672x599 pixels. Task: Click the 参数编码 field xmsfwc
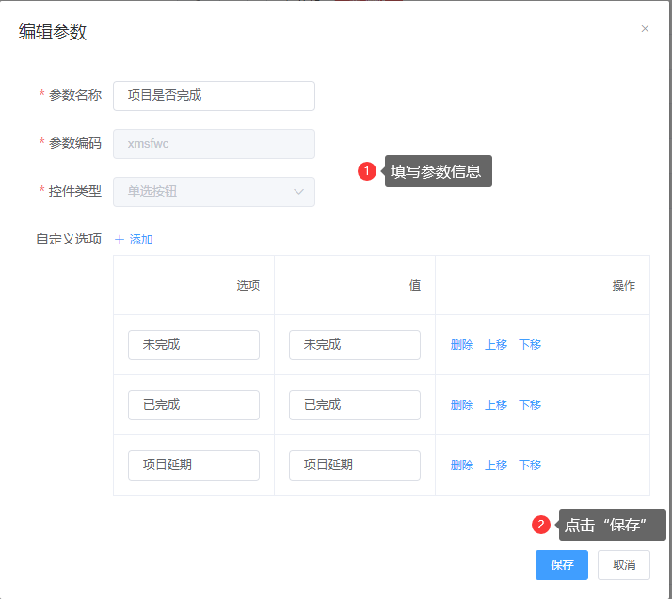pyautogui.click(x=214, y=144)
